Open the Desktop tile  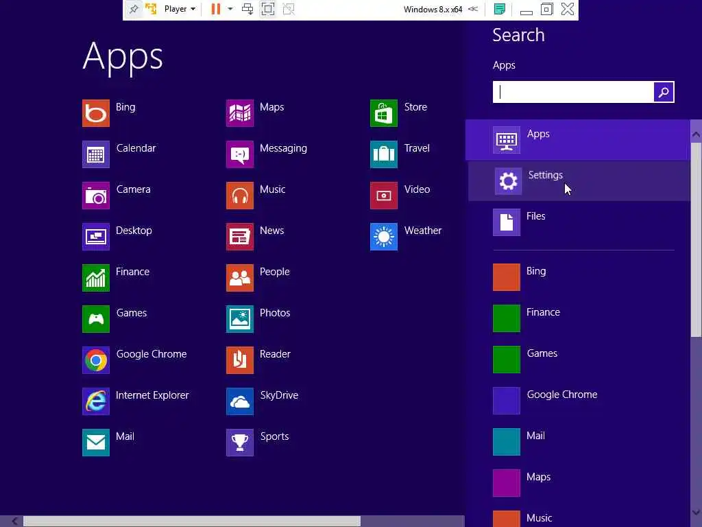117,237
